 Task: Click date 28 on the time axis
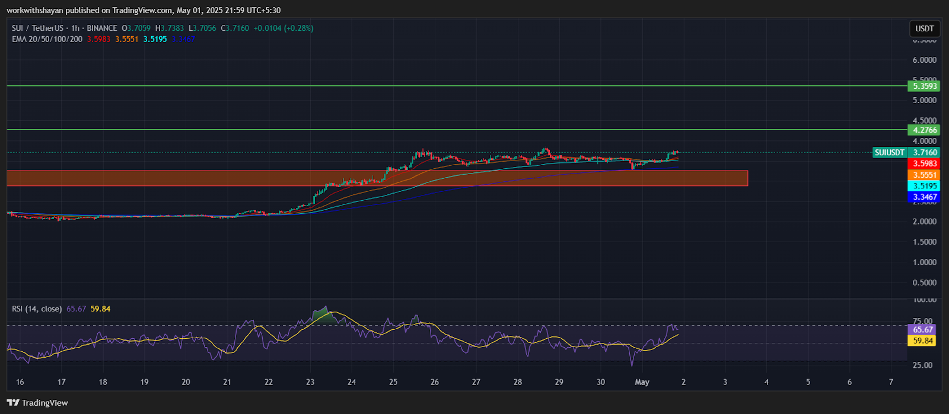tap(518, 382)
